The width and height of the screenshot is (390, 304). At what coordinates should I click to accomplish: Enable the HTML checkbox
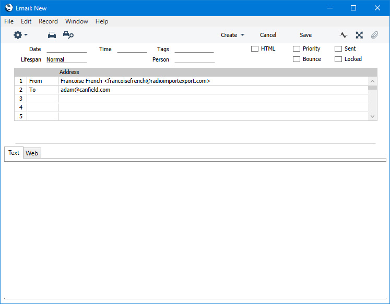tap(255, 48)
